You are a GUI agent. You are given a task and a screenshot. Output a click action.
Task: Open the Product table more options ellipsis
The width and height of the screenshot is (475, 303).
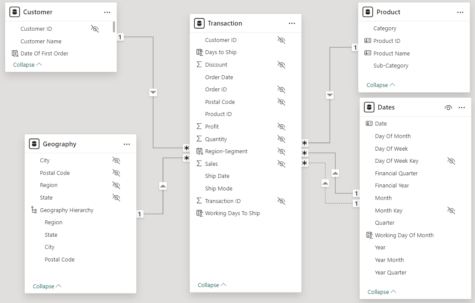pos(460,13)
